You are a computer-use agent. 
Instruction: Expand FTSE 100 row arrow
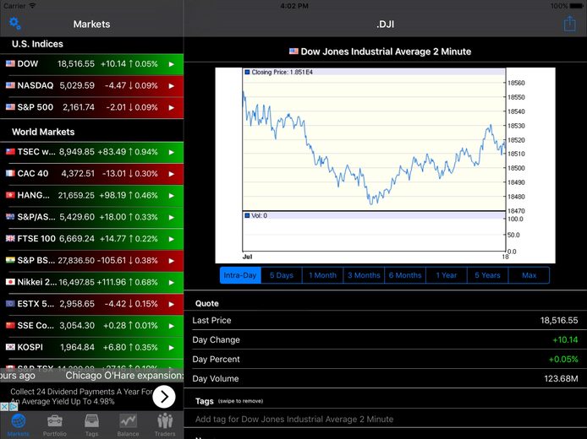[172, 239]
